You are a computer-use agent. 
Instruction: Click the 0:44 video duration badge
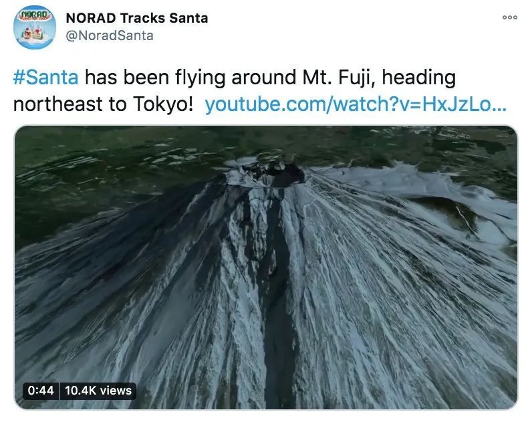coord(41,391)
